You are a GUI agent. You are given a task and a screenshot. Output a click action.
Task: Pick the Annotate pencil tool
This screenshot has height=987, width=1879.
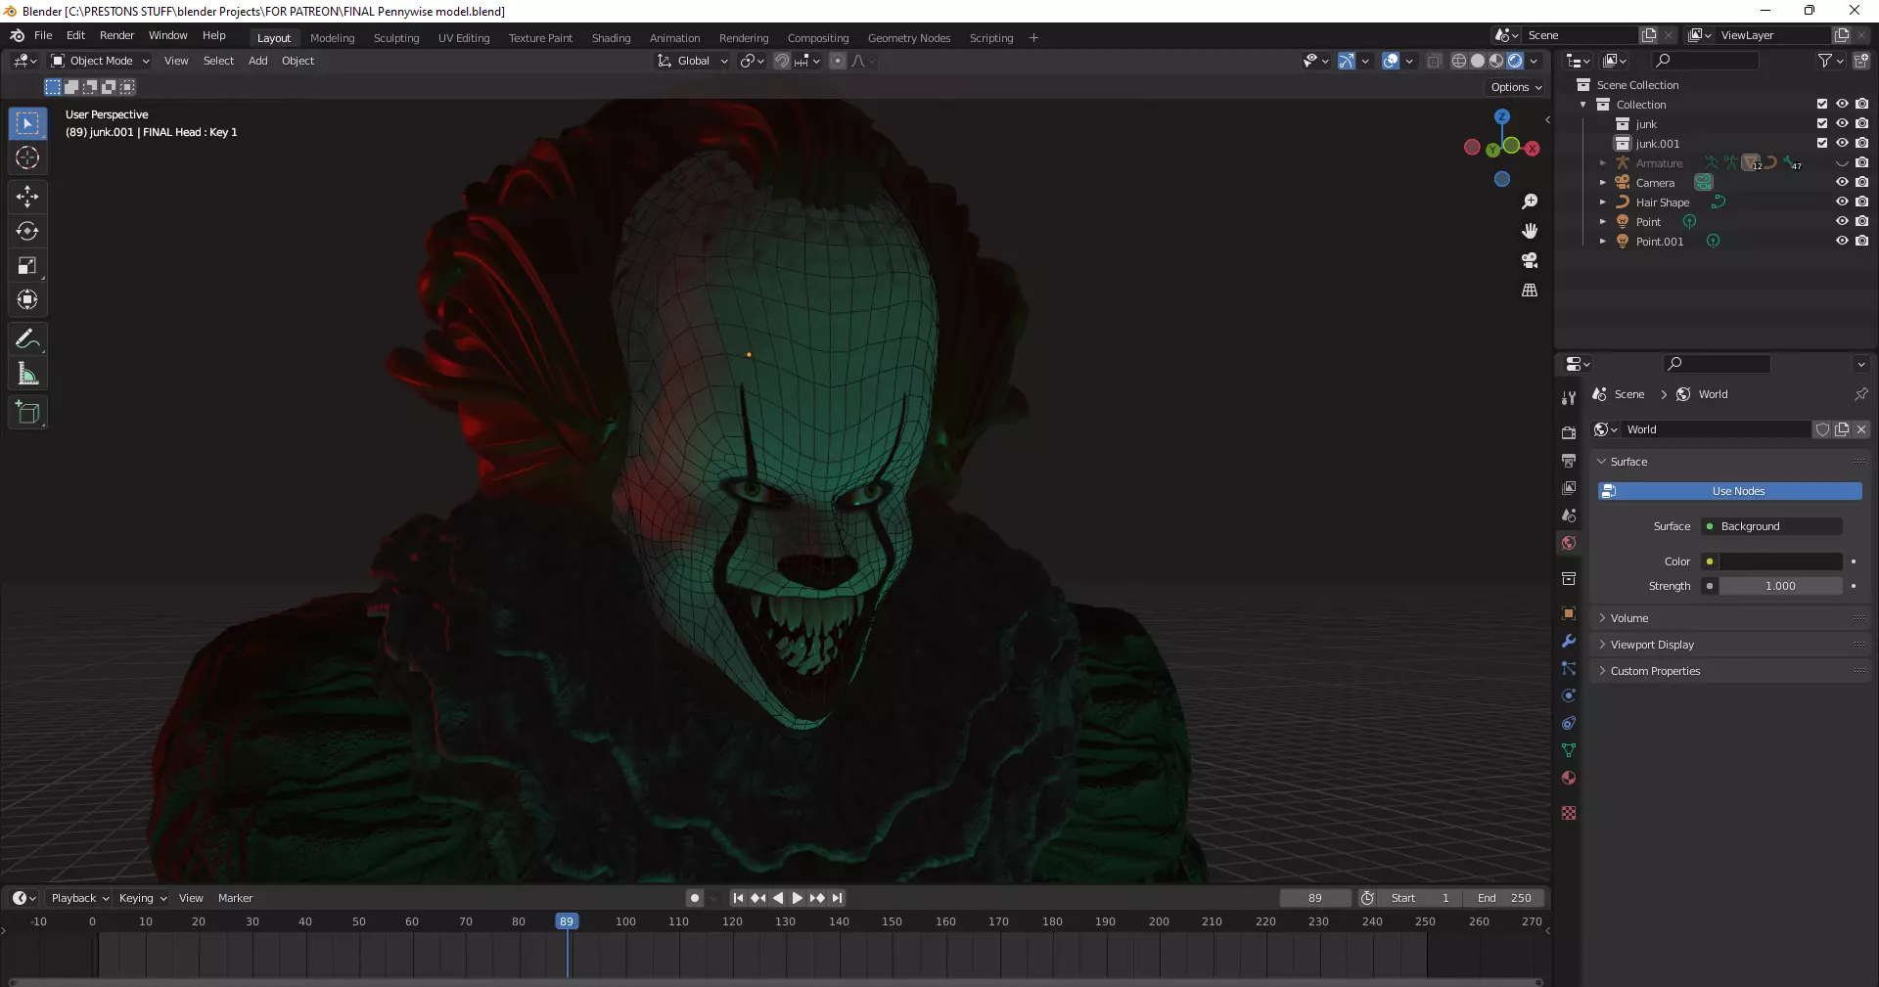[x=27, y=339]
